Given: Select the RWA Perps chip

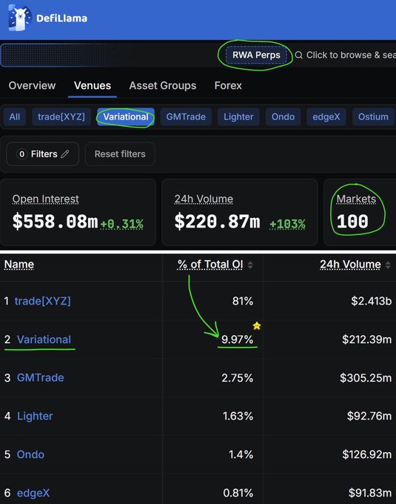Looking at the screenshot, I should (256, 55).
